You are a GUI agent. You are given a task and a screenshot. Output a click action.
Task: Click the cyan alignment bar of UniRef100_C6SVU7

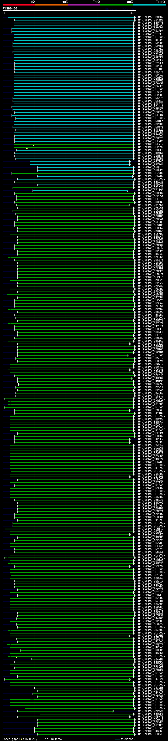point(85,176)
